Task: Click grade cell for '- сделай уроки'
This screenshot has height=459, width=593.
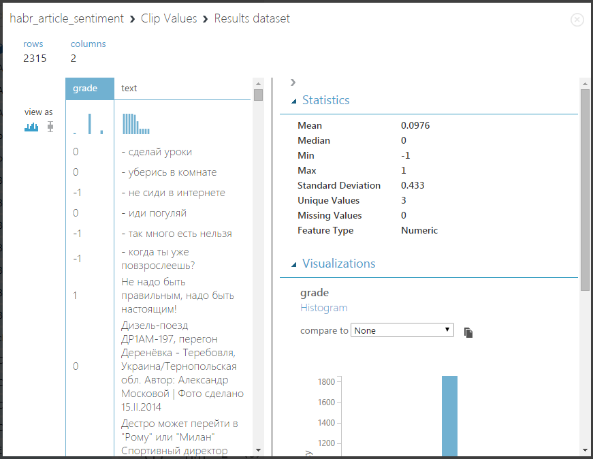Action: pos(76,152)
